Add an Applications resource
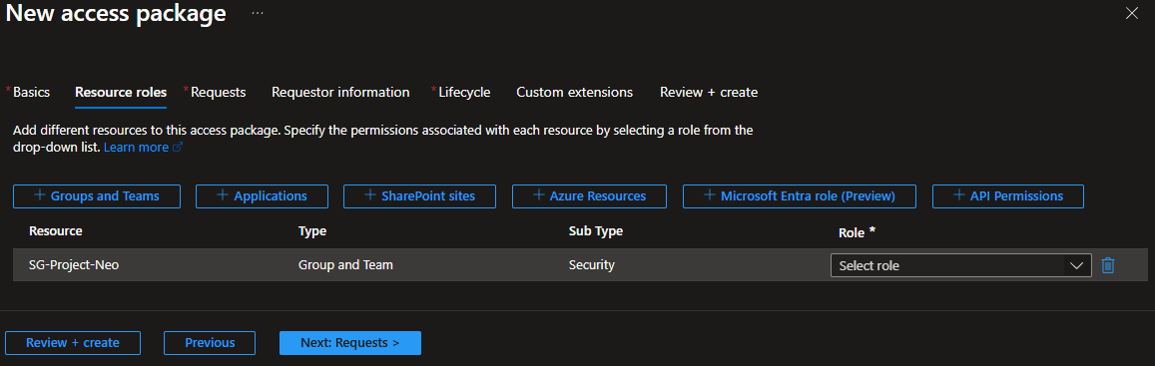1155x366 pixels. click(x=262, y=195)
